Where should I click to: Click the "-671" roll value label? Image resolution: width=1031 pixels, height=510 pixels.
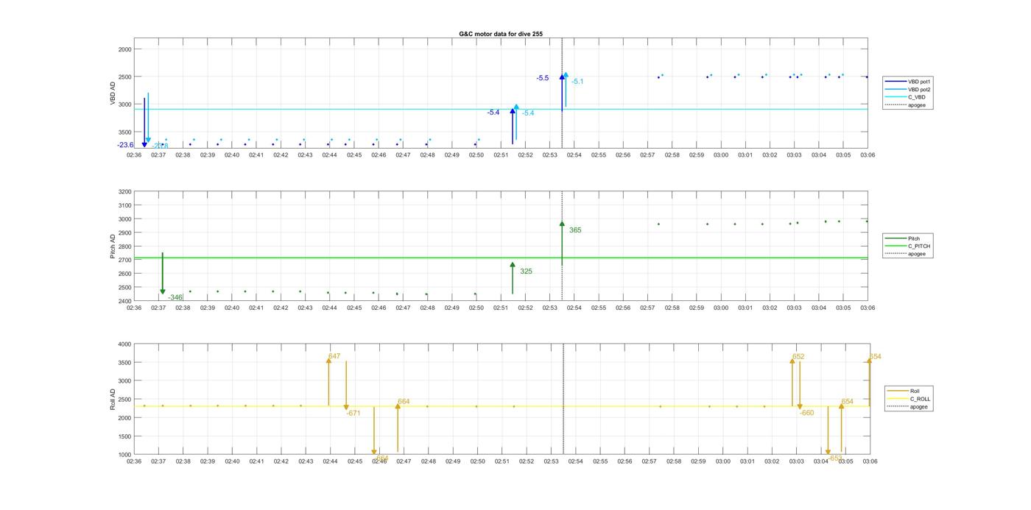point(353,414)
